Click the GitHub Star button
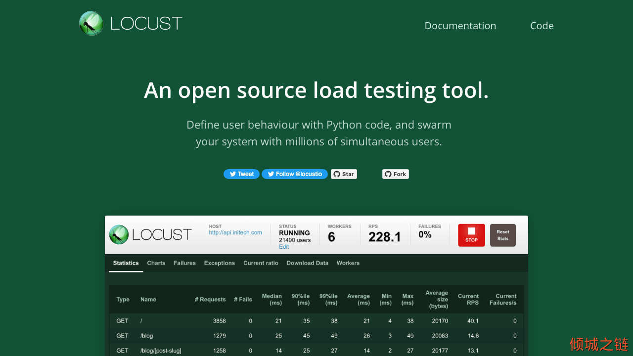The width and height of the screenshot is (633, 356). [344, 174]
